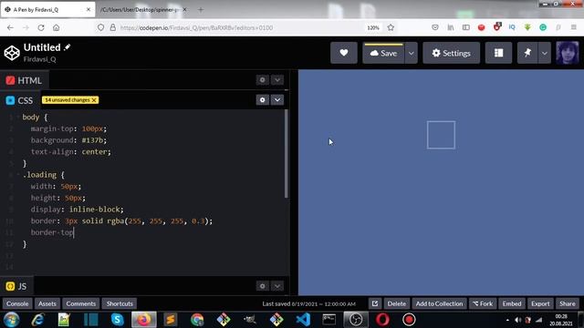The width and height of the screenshot is (584, 328).
Task: Open pen Settings
Action: point(452,53)
